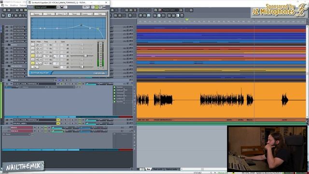Enable EQ band 2 in Sonitus Equalizer
This screenshot has width=309, height=174.
[x=33, y=48]
